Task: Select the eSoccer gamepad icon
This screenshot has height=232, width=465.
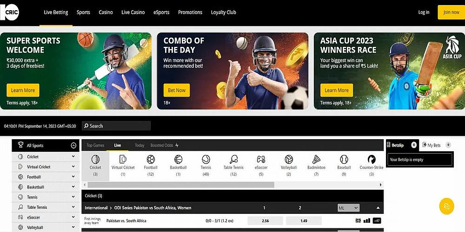Action: tap(261, 160)
